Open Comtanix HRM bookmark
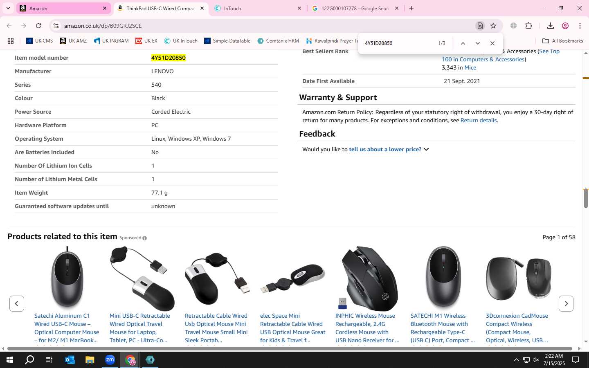This screenshot has width=589, height=368. pyautogui.click(x=278, y=41)
